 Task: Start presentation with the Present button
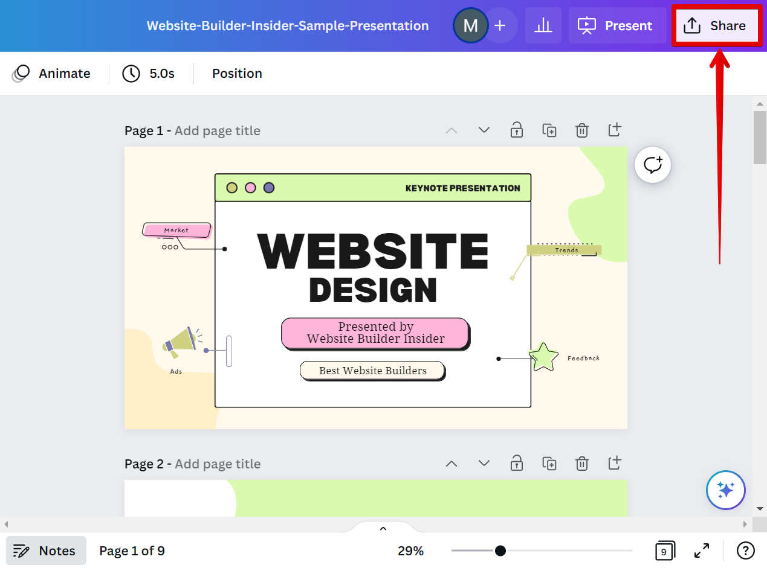[617, 25]
